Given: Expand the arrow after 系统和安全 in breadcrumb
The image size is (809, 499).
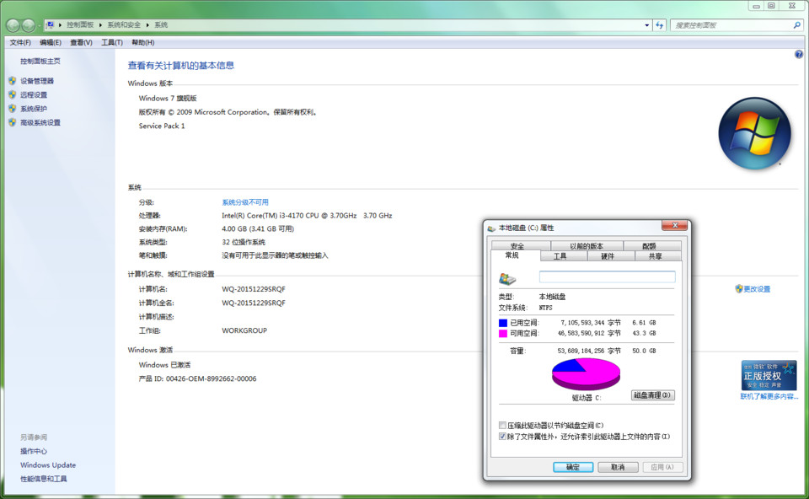Looking at the screenshot, I should pos(148,25).
